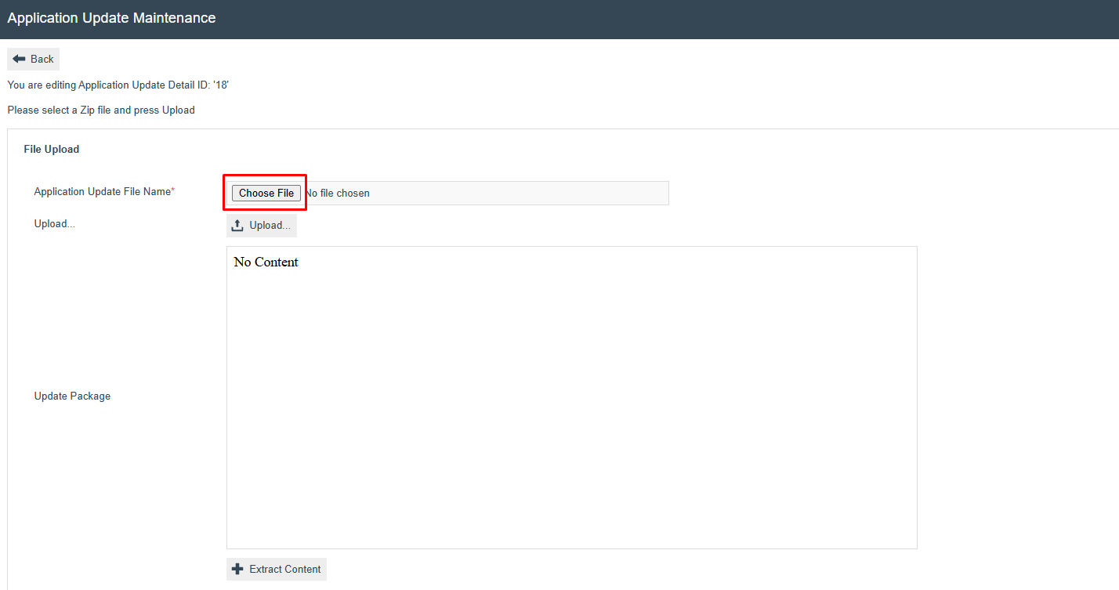Image resolution: width=1119 pixels, height=590 pixels.
Task: Select the 'No Content' text
Action: click(x=266, y=262)
